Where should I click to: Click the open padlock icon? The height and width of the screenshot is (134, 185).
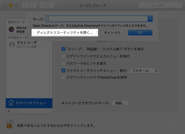tap(10, 124)
